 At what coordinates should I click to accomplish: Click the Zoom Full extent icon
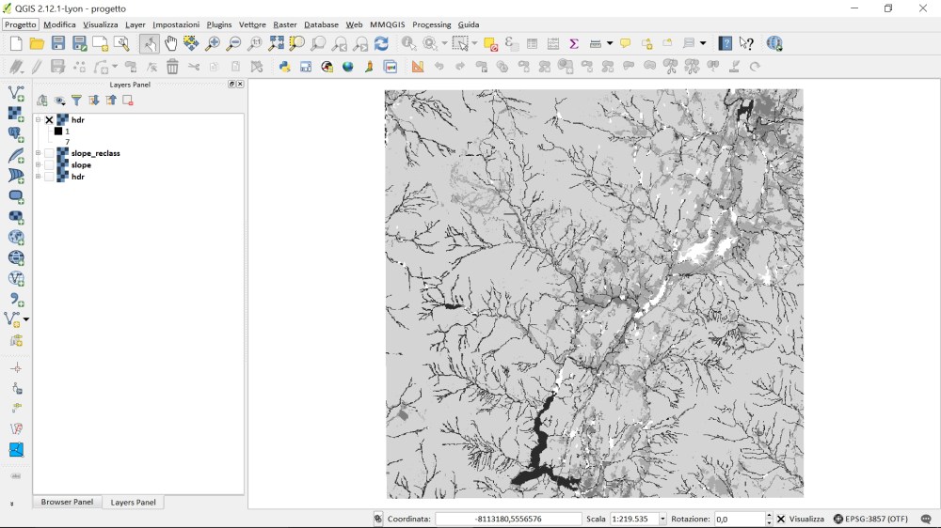276,43
